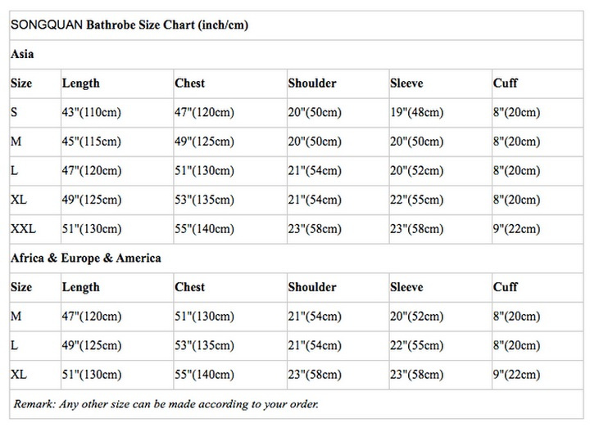This screenshot has width=590, height=427.
Task: Click the 49"(125cm) chest cell for Asia M
Action: [x=204, y=142]
